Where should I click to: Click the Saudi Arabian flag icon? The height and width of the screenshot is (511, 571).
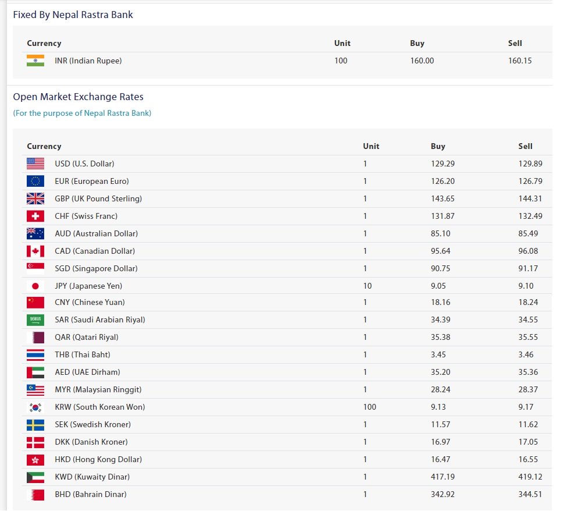click(35, 320)
